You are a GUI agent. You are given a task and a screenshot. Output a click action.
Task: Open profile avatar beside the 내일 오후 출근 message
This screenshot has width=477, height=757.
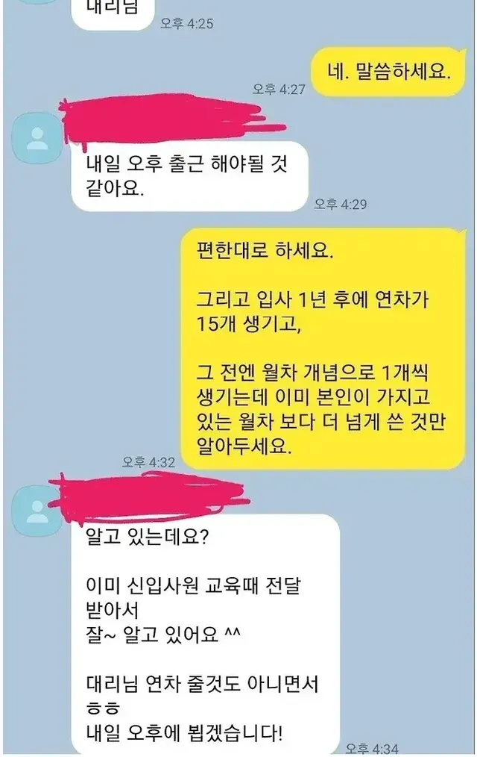pyautogui.click(x=37, y=137)
